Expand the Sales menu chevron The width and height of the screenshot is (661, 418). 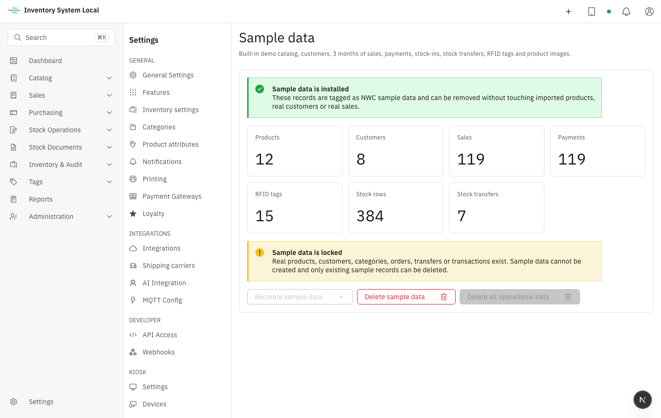(109, 95)
